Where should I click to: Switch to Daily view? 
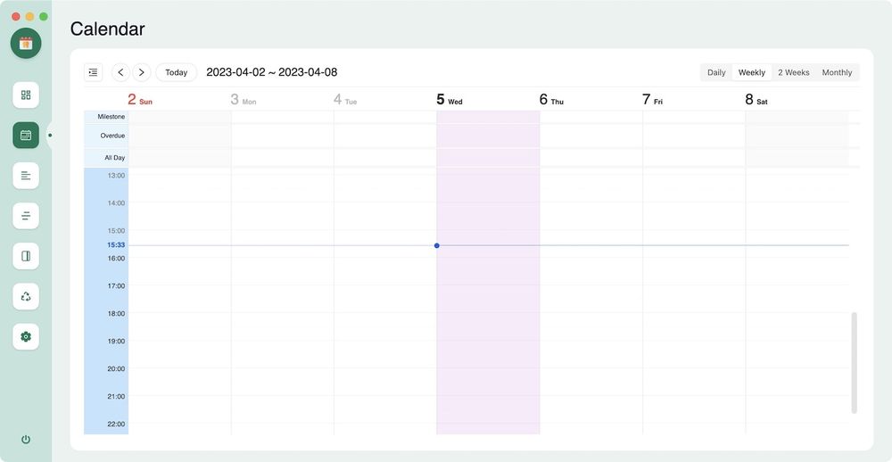pos(716,72)
